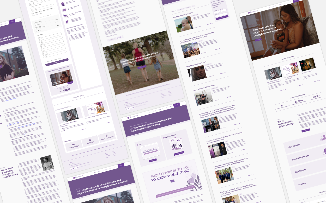Click the Donate Now button on donation form

point(57,62)
